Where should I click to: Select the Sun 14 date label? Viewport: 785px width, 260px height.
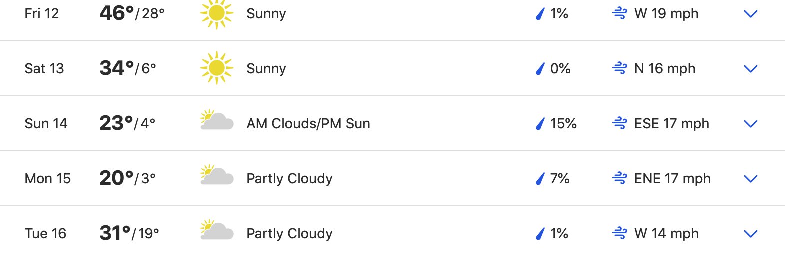click(x=46, y=123)
